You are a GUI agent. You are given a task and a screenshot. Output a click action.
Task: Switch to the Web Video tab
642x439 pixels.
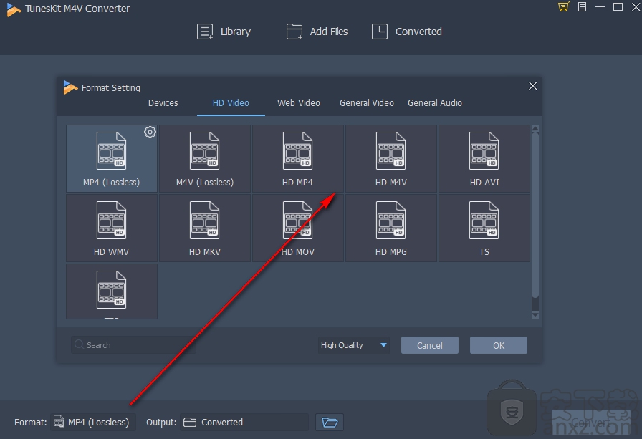[x=299, y=103]
